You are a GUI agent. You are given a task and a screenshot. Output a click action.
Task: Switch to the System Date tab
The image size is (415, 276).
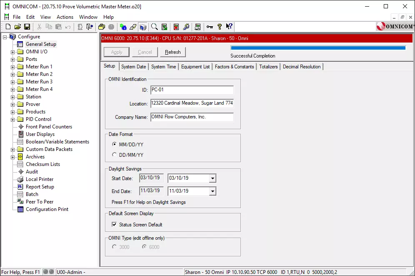(x=133, y=67)
